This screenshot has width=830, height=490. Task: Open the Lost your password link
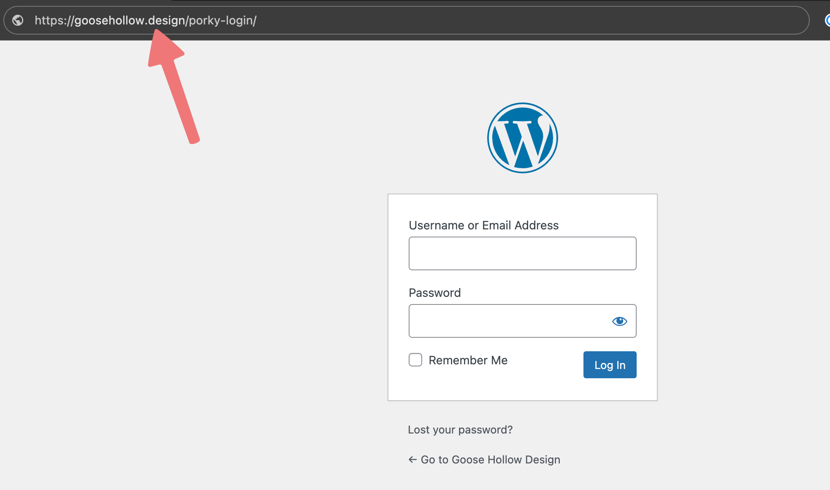pos(460,430)
